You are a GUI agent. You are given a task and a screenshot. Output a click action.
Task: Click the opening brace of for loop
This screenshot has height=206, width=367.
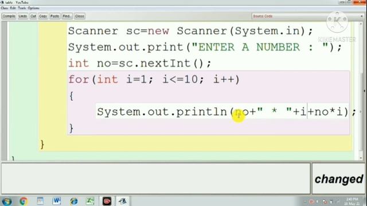(71, 96)
